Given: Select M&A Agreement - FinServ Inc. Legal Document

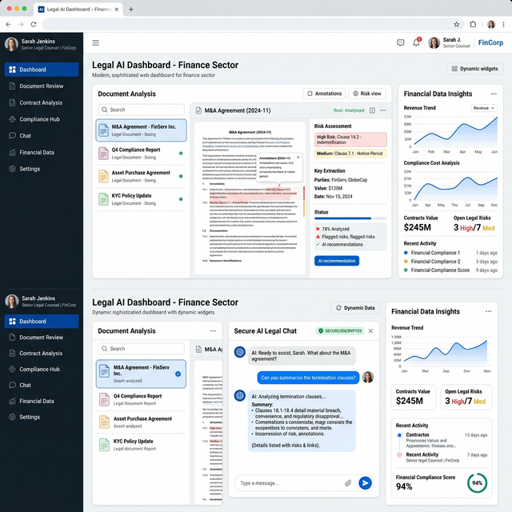Looking at the screenshot, I should 141,130.
